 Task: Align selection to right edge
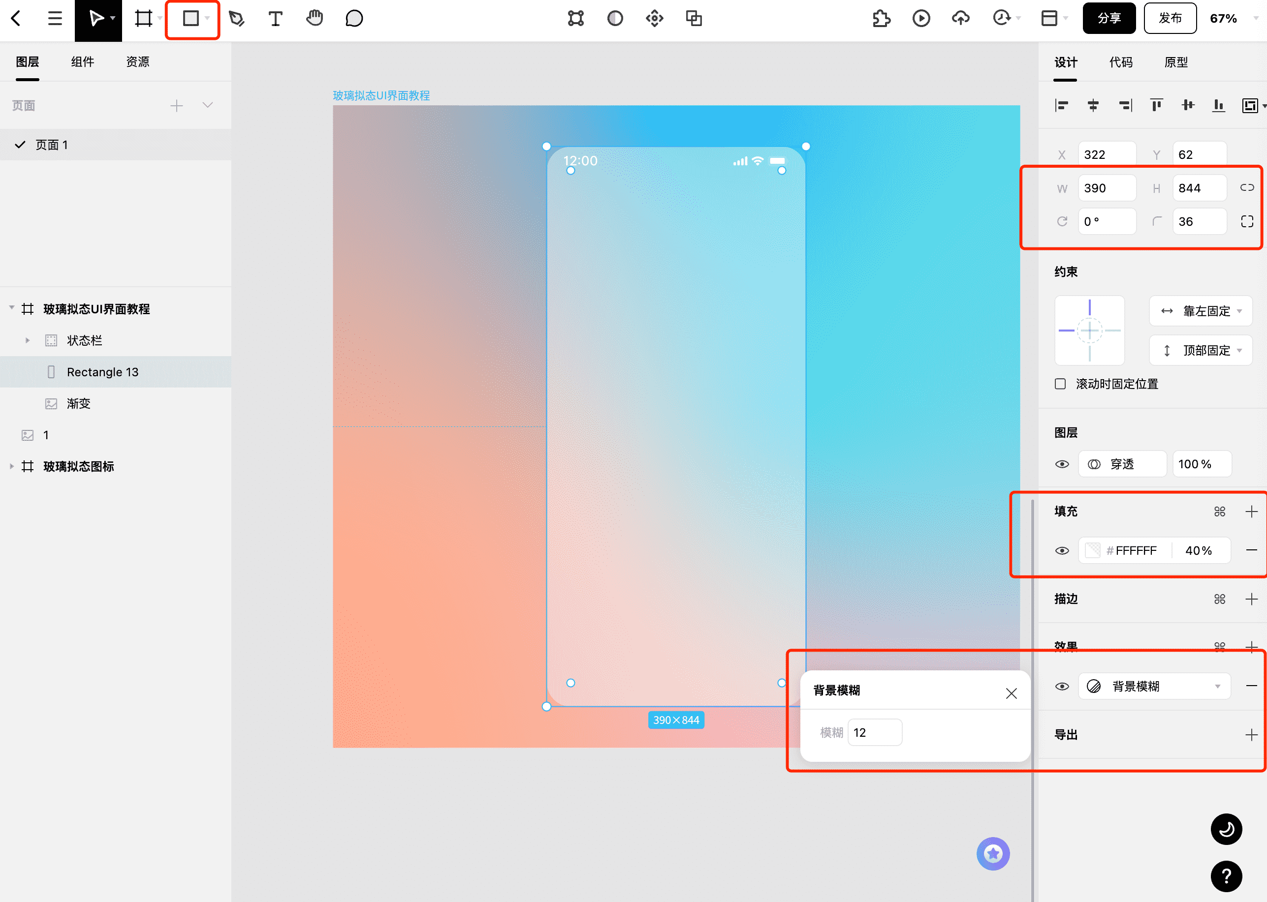pyautogui.click(x=1125, y=105)
